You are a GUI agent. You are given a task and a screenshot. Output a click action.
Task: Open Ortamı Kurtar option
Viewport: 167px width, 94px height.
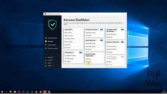(69, 42)
